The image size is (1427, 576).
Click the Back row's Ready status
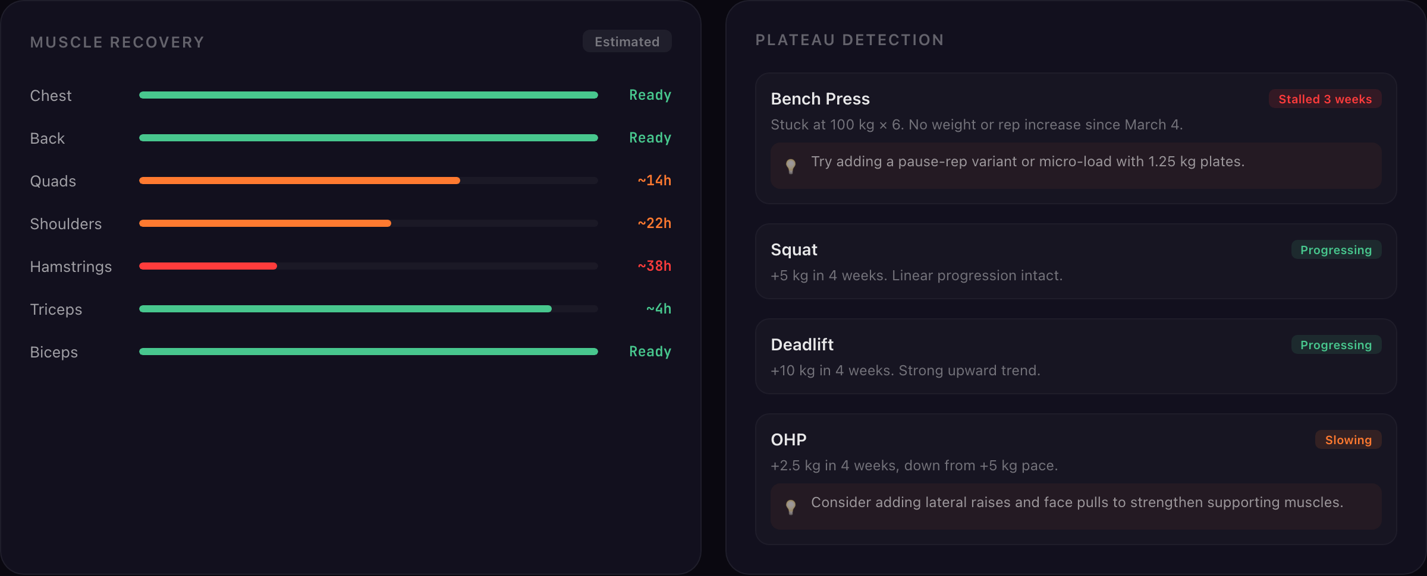pyautogui.click(x=650, y=138)
